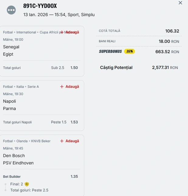Click the SUPERBONUS logo label
The width and height of the screenshot is (188, 196).
110,51
